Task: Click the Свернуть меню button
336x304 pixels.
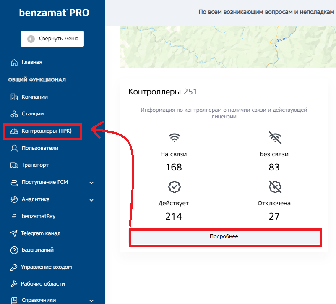Action: point(52,39)
